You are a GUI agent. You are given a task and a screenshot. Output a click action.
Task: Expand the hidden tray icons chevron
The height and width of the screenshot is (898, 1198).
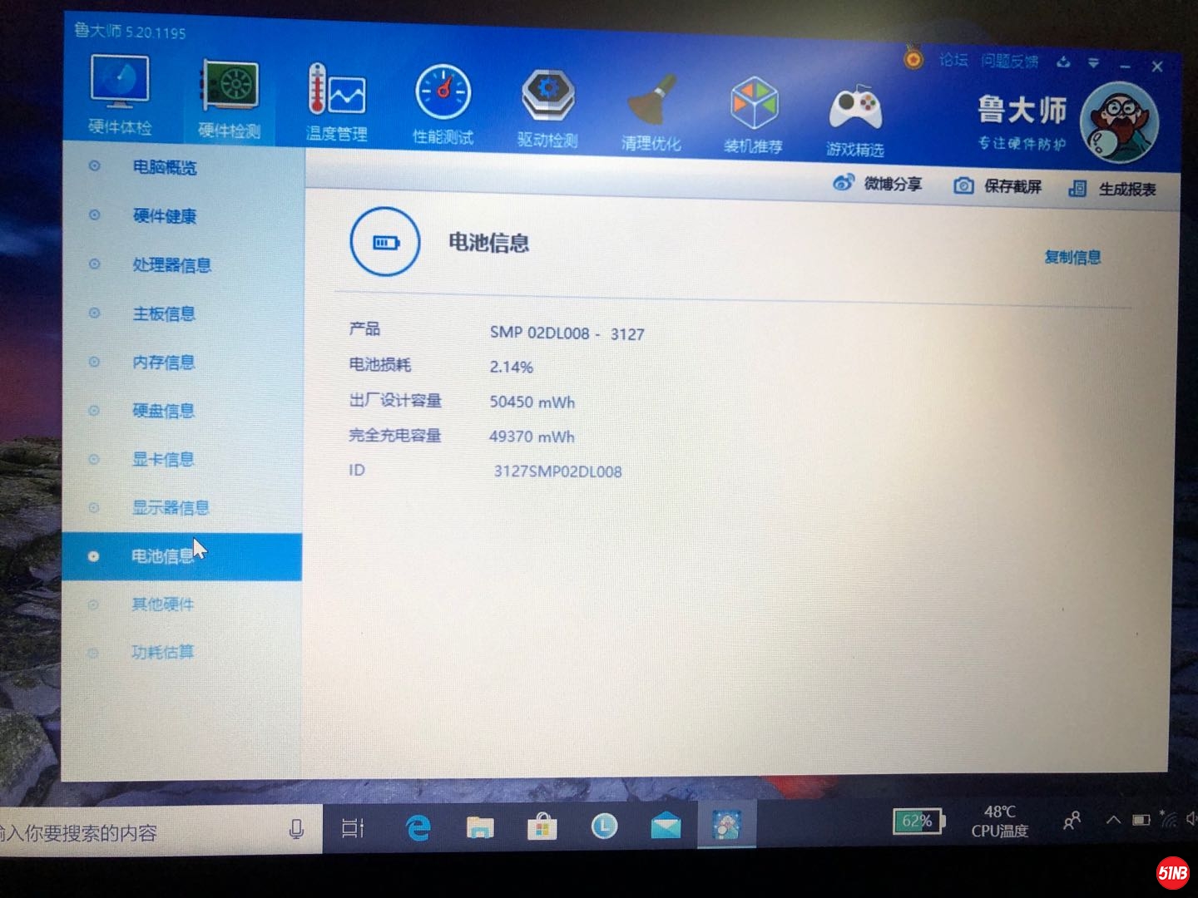tap(1113, 820)
